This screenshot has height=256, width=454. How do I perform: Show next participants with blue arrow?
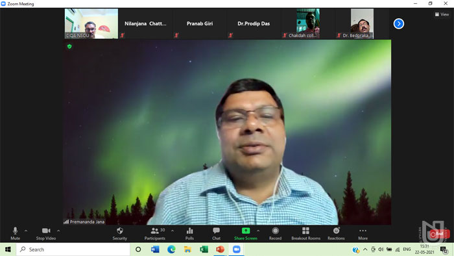[399, 23]
